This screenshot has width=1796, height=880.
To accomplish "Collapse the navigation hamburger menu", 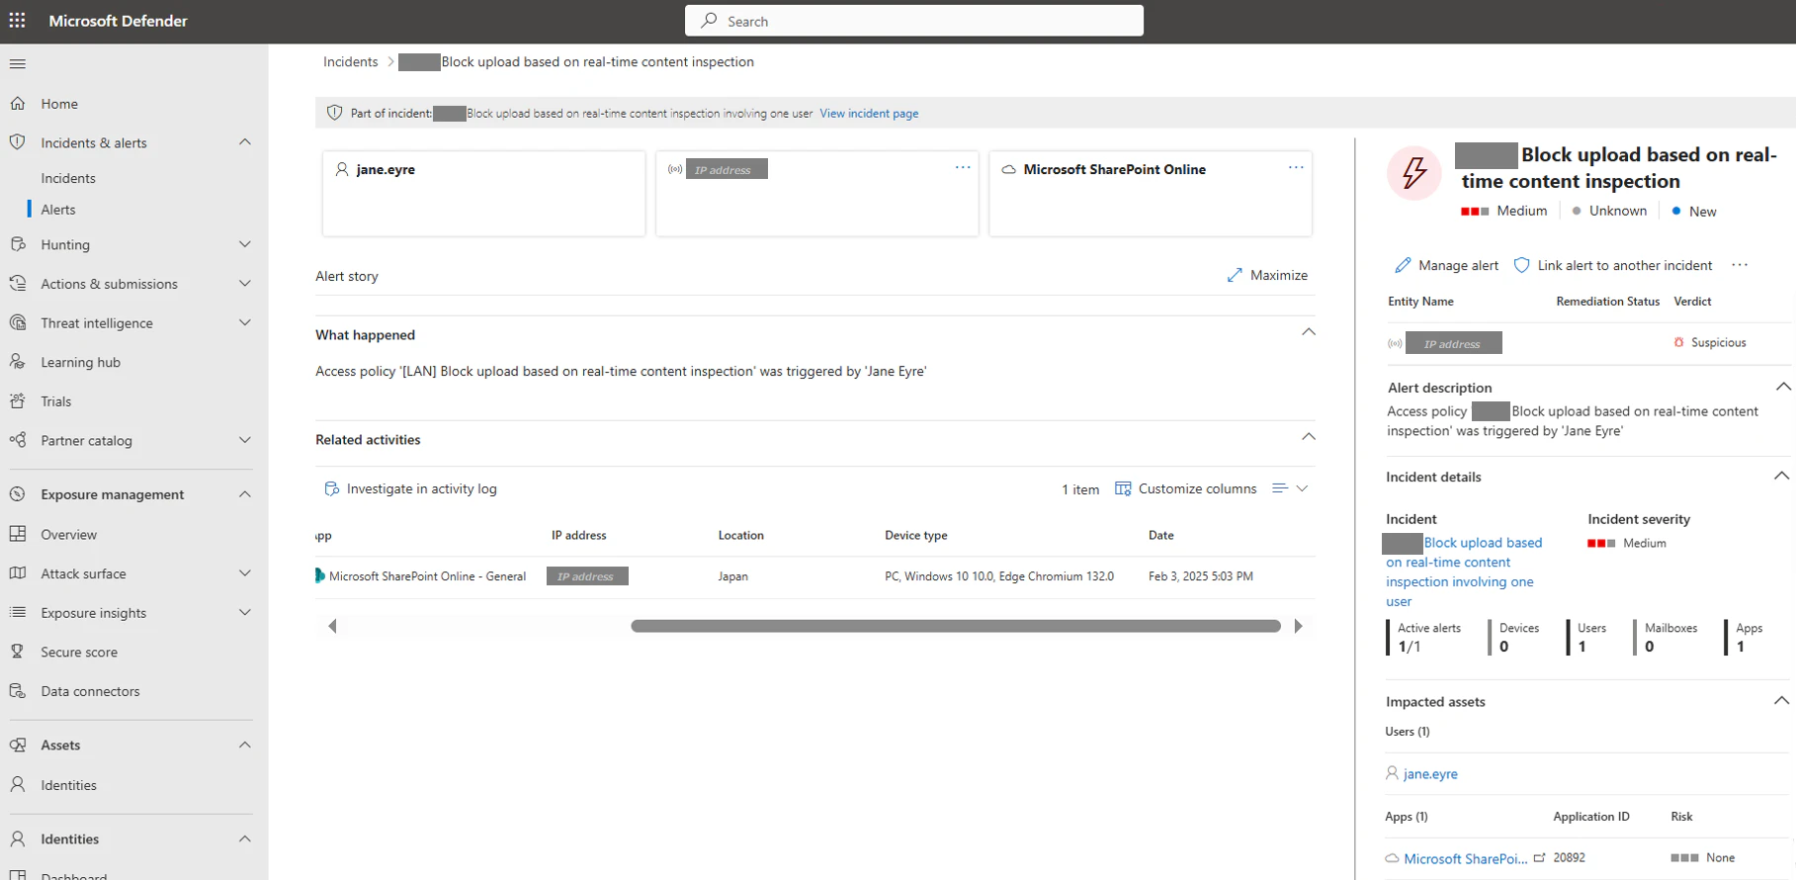I will (17, 64).
